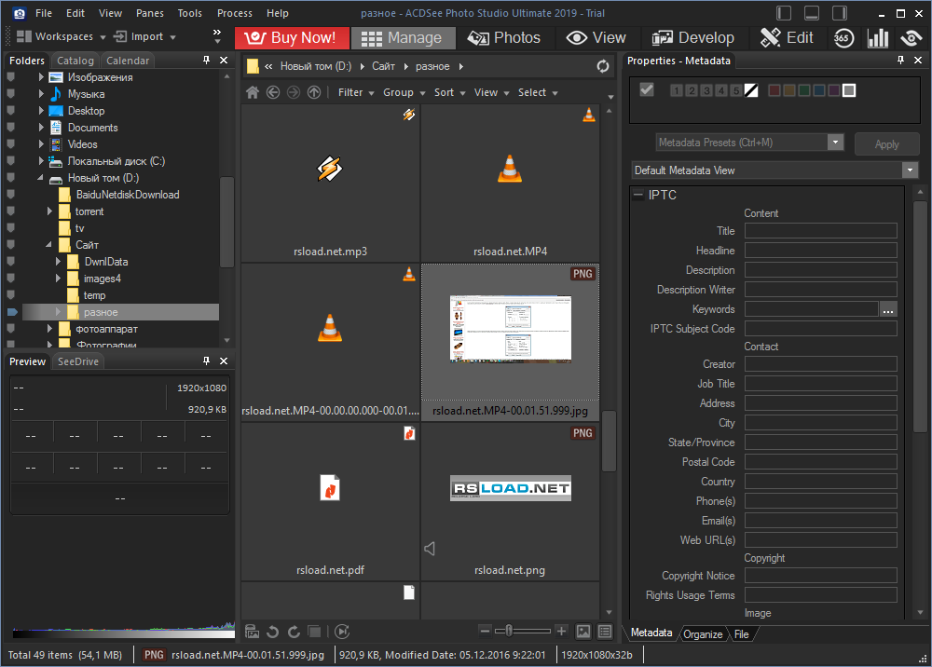
Task: Select the red color label swatch
Action: [774, 90]
